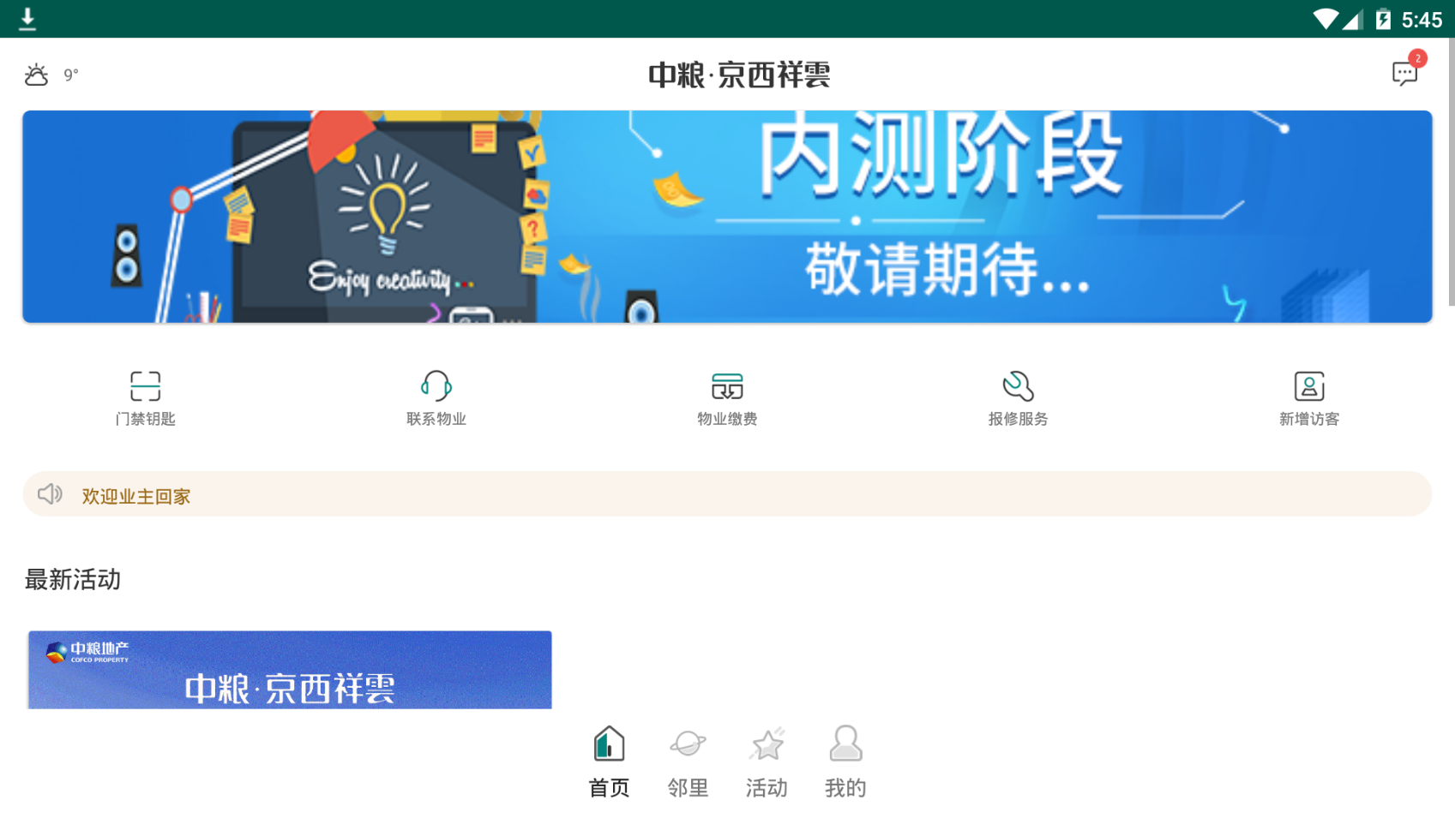1455x818 pixels.
Task: Switch to the 首页 home tab
Action: [609, 762]
